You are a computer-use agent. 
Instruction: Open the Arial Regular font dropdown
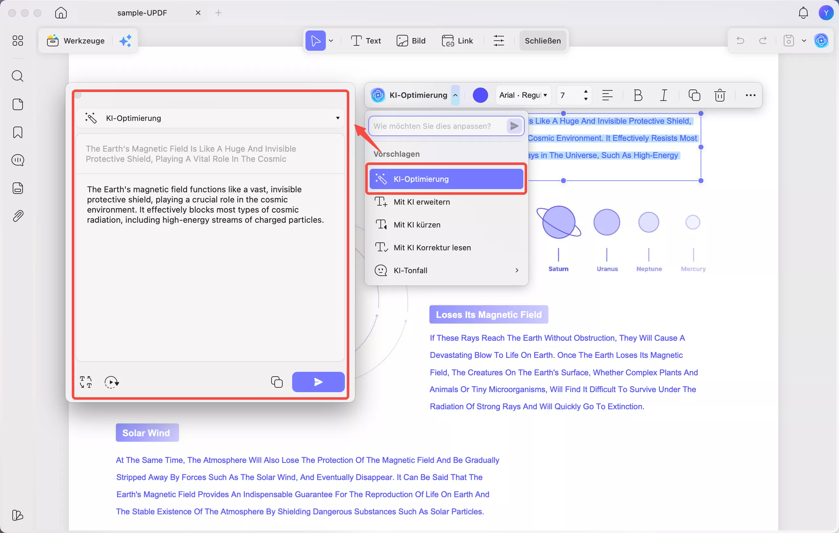point(523,95)
